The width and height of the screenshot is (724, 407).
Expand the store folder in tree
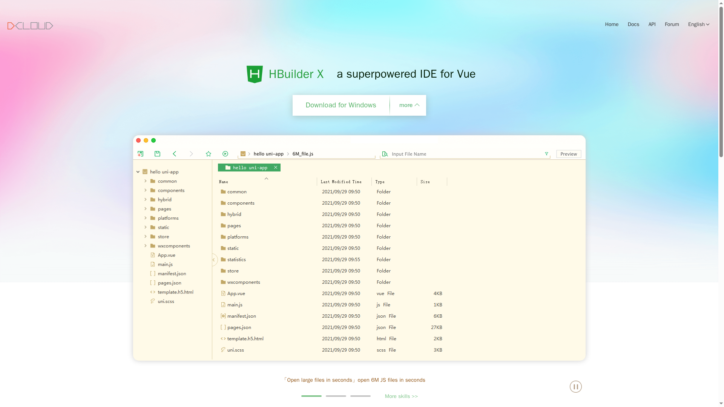(x=146, y=236)
